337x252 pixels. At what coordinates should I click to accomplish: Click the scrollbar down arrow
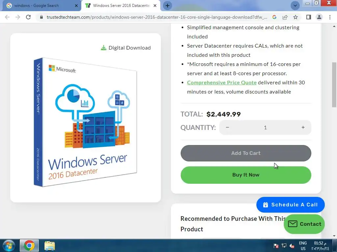tap(334, 236)
